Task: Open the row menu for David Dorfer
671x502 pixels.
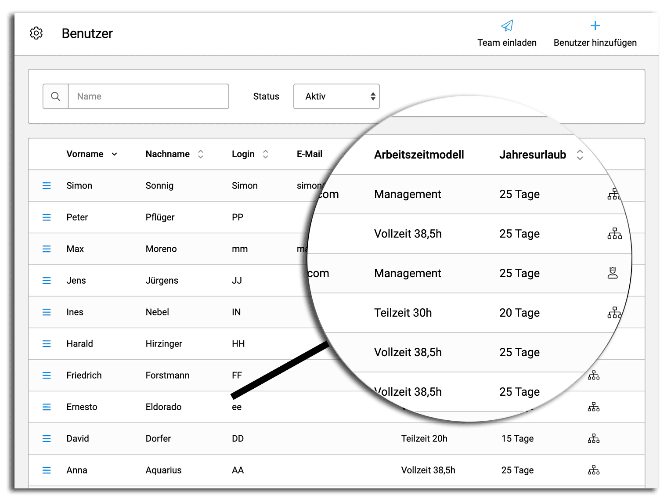Action: point(47,439)
